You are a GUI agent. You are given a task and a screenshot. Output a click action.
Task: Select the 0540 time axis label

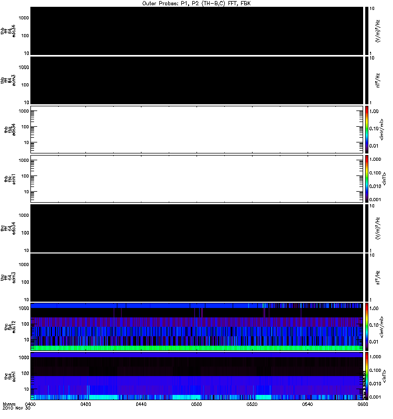click(308, 404)
